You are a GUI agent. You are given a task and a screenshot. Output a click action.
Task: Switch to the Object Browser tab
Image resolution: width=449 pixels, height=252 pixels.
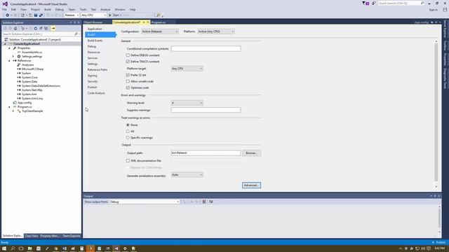coord(93,22)
